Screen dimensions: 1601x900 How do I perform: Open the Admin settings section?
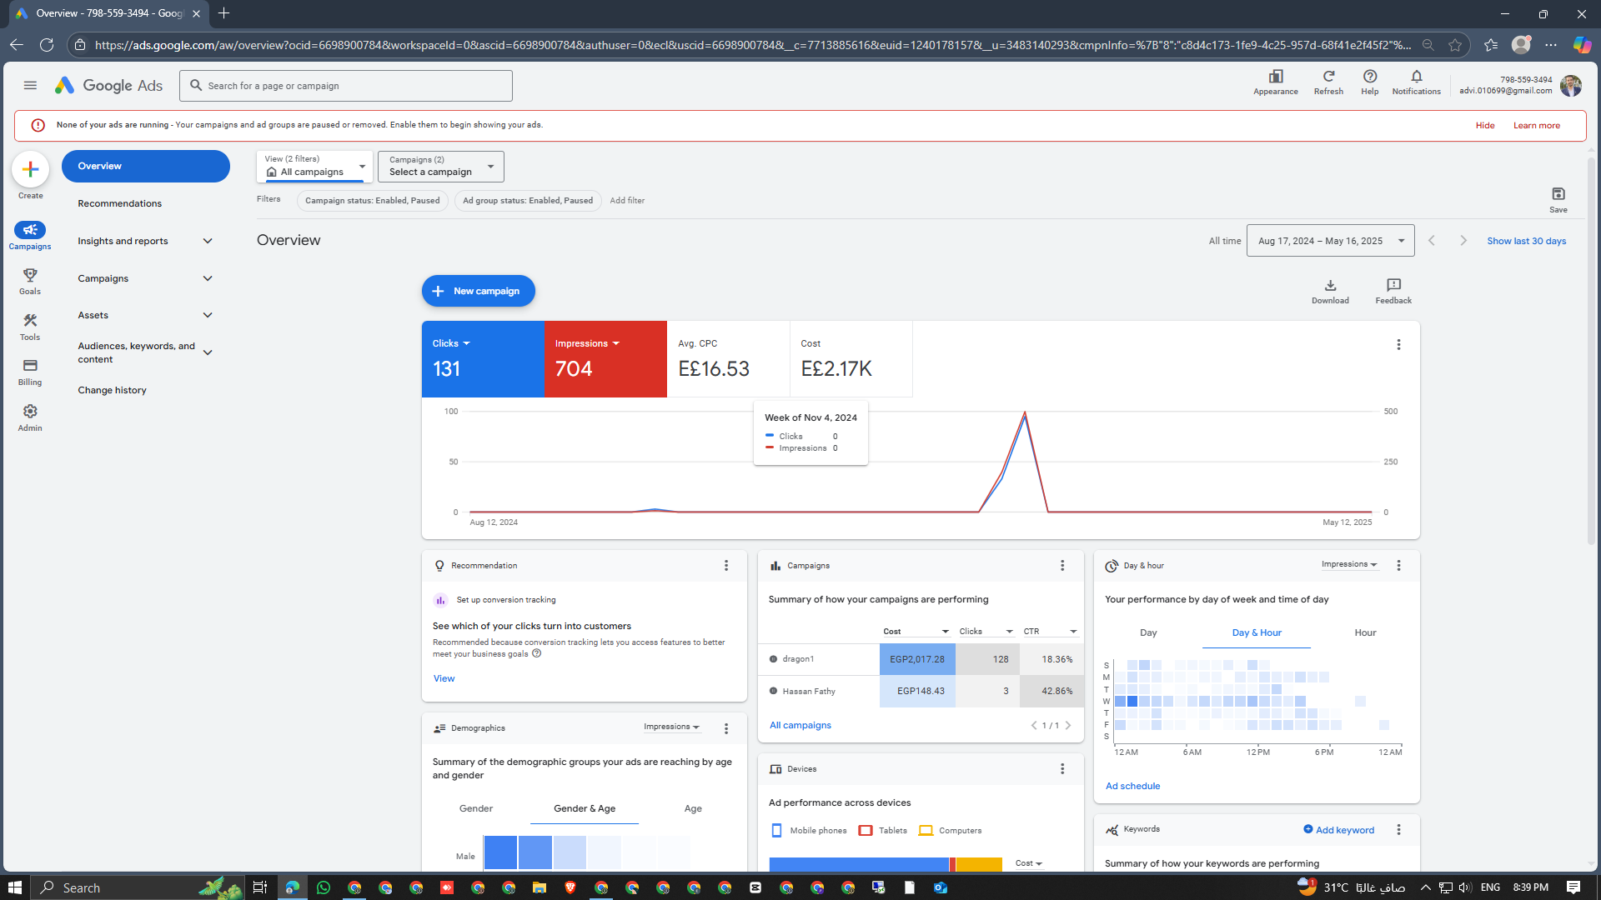click(30, 418)
